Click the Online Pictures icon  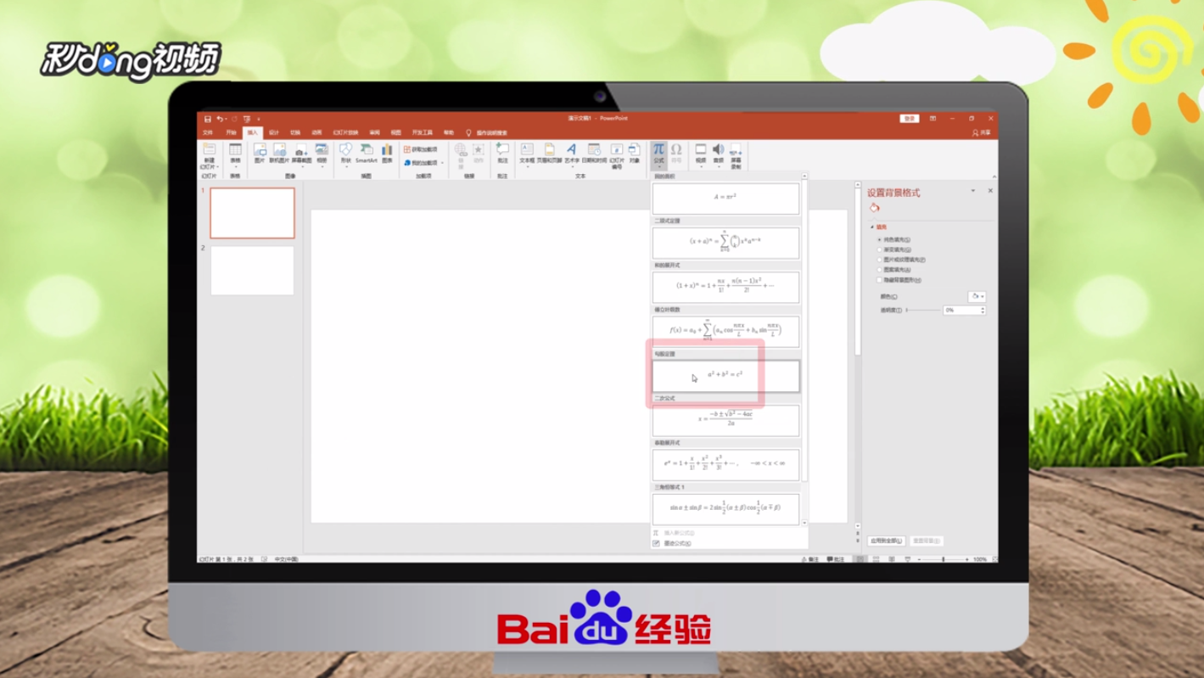click(279, 149)
